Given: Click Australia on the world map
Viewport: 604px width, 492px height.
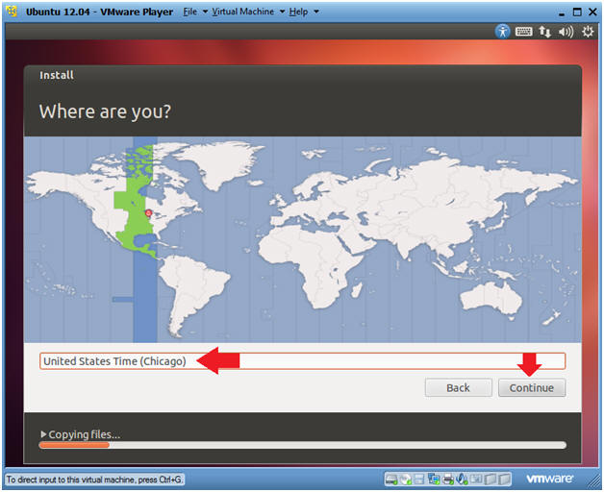Looking at the screenshot, I should [491, 297].
